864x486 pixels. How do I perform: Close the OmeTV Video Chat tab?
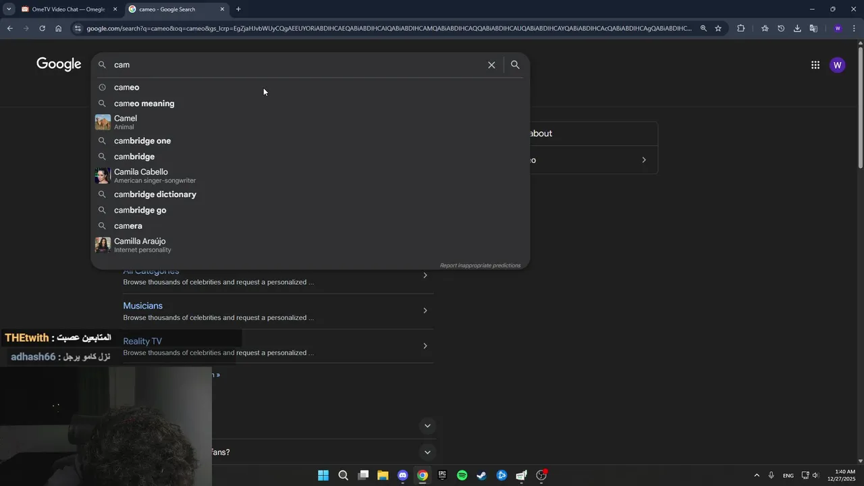pyautogui.click(x=115, y=9)
